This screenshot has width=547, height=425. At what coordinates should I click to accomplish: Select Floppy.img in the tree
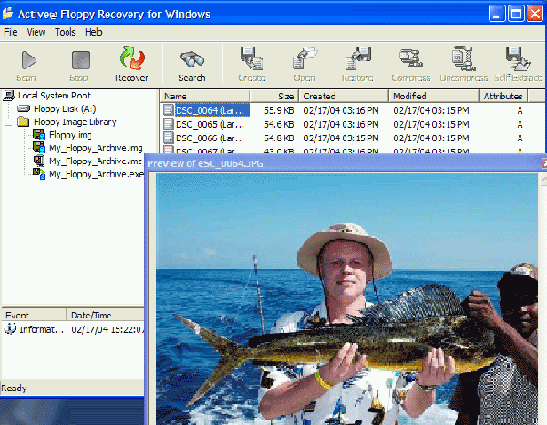70,135
